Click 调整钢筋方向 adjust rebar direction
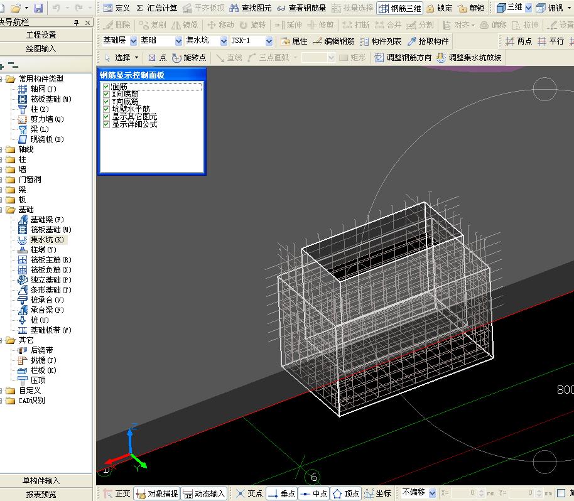Screen dimensions: 574x501 (x=403, y=58)
